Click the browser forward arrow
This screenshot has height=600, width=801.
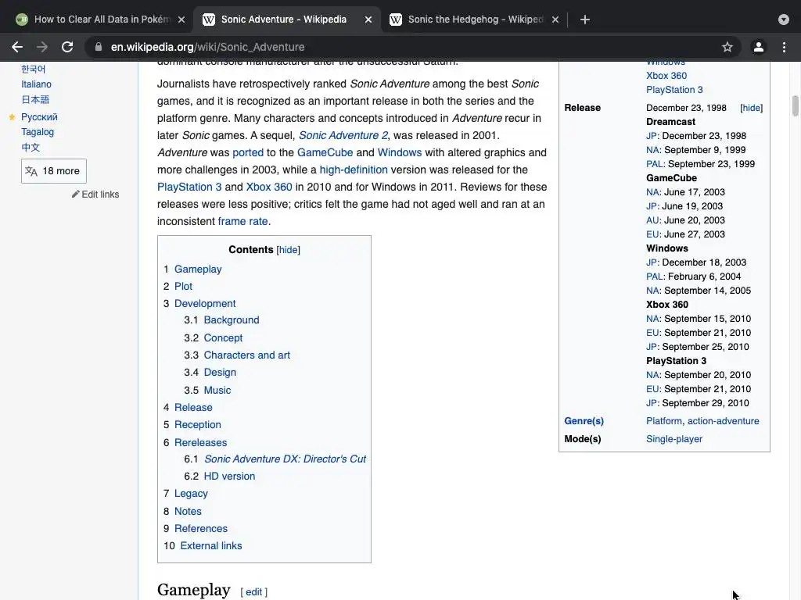tap(42, 47)
